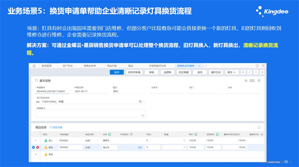Switch to 商品 tab

click(131, 66)
